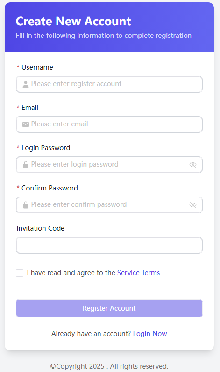Select the Email input field
The height and width of the screenshot is (372, 220).
point(109,124)
